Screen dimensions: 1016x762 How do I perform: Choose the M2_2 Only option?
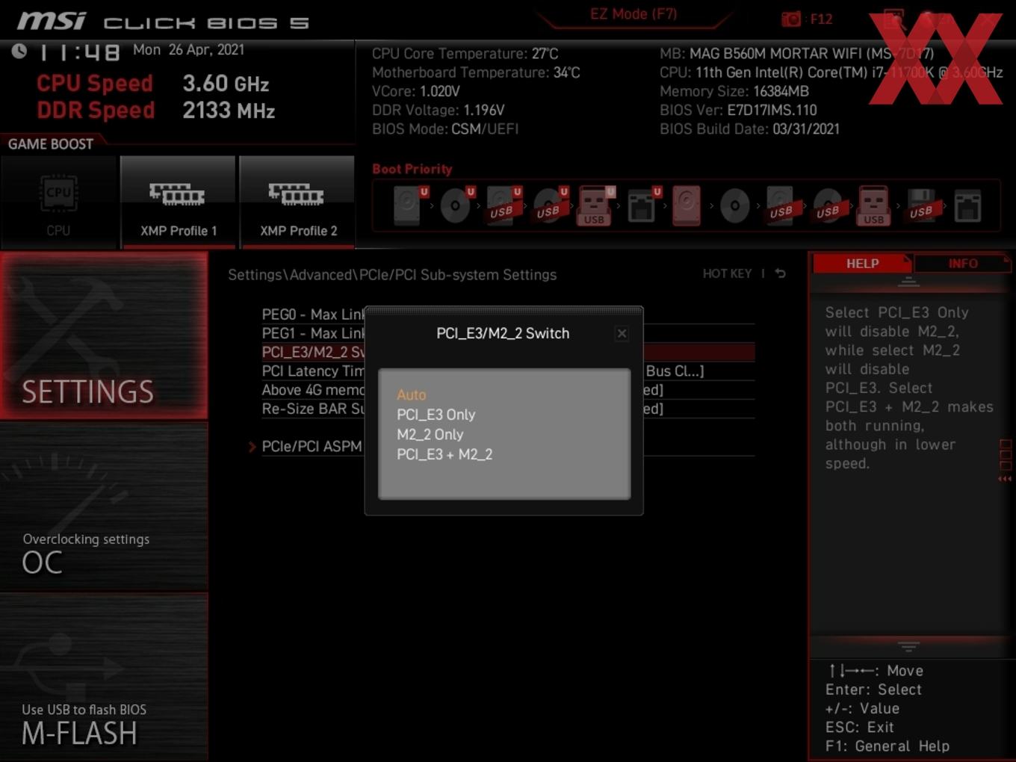430,435
